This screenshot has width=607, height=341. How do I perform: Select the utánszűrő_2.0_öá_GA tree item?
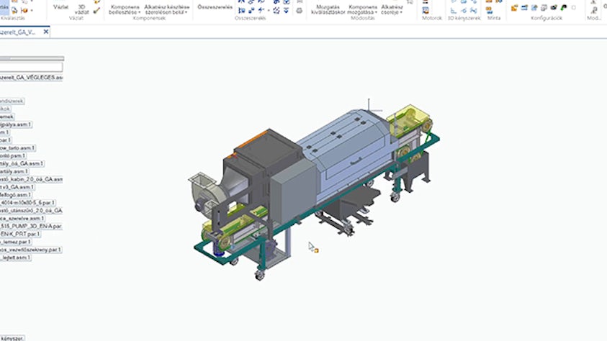(31, 211)
